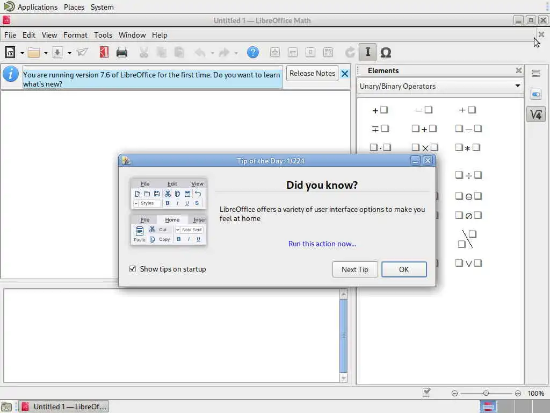This screenshot has height=413, width=550.
Task: Open the Window menu
Action: click(x=132, y=35)
